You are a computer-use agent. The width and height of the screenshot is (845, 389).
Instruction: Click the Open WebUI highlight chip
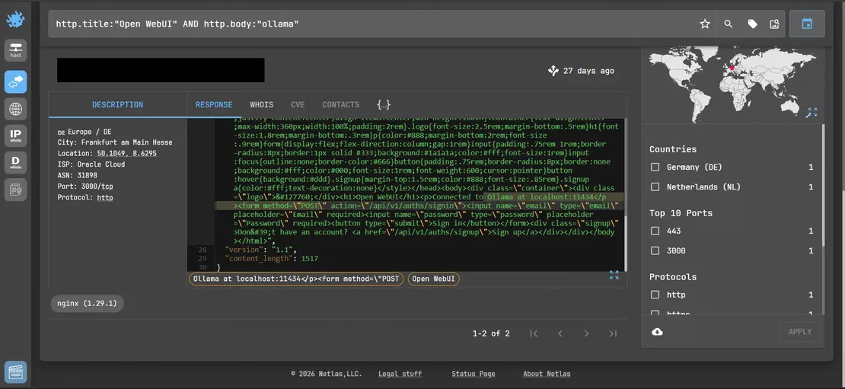(433, 279)
